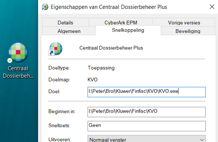Screen dimensions: 218x142
Task: Click the shortcut icon inside the properties dialog
Action: point(56,49)
